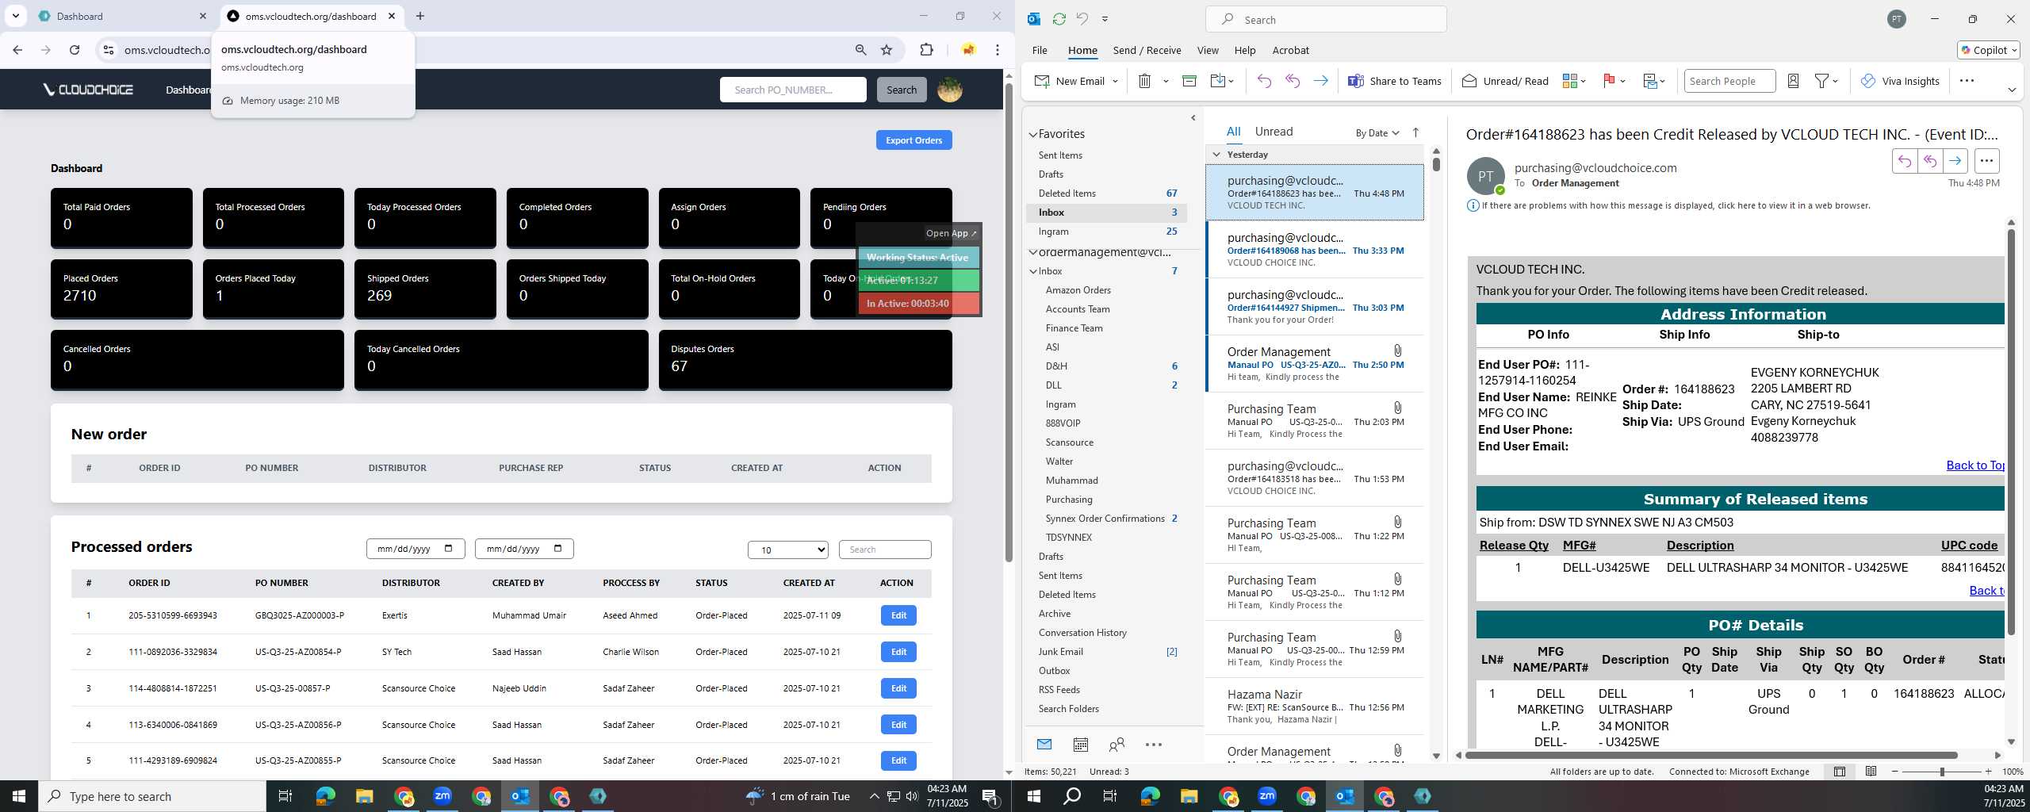
Task: Click the Undo icon in Outlook title bar
Action: pos(1082,19)
